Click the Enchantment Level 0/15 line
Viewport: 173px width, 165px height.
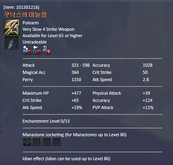click(x=46, y=121)
